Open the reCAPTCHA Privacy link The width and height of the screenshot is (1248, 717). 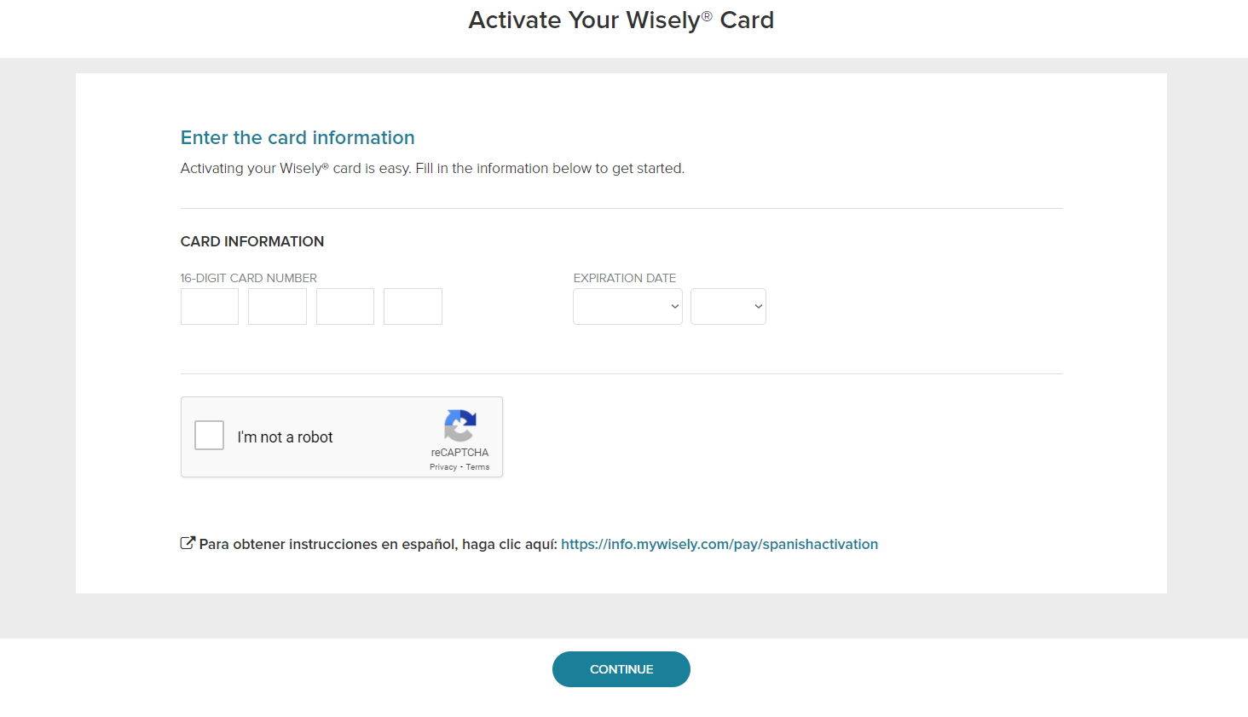pyautogui.click(x=443, y=467)
